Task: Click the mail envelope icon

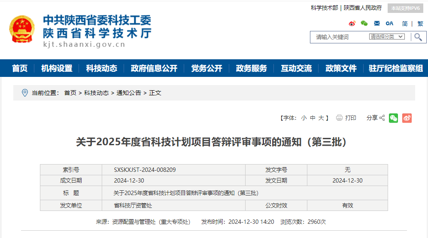Action: click(376, 24)
